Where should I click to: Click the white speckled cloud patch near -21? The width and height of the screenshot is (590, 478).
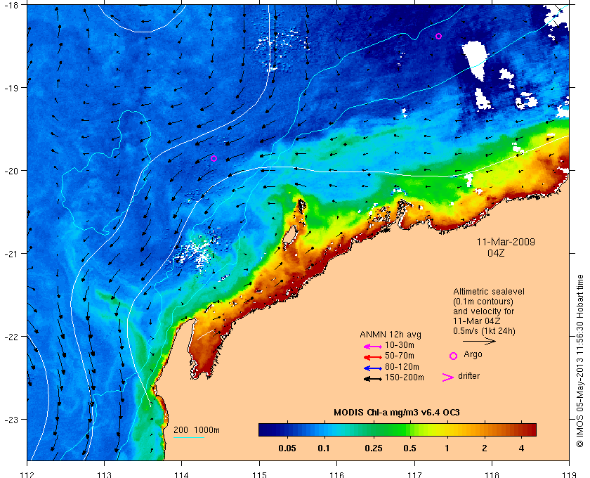click(196, 252)
